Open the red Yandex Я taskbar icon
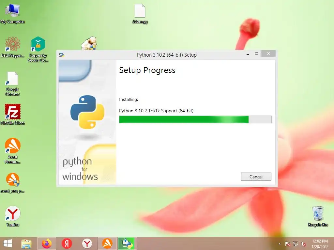The width and height of the screenshot is (334, 250). [x=67, y=243]
